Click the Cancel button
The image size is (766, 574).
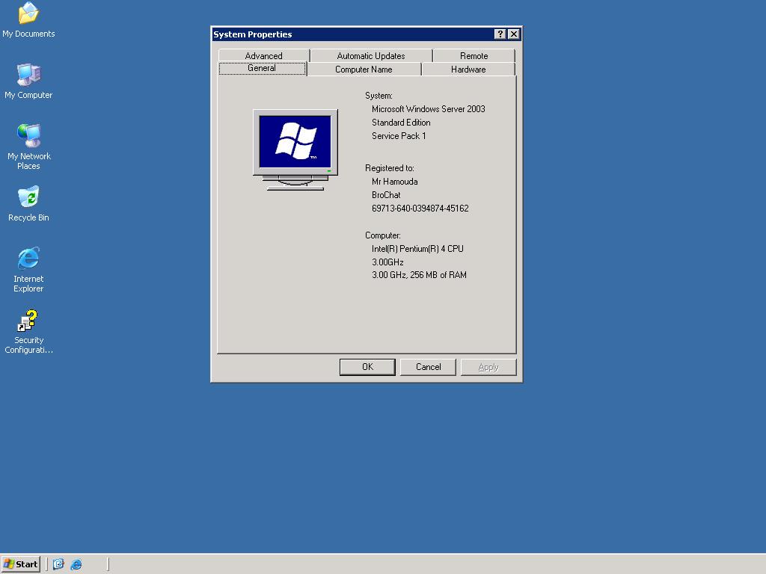(x=428, y=367)
